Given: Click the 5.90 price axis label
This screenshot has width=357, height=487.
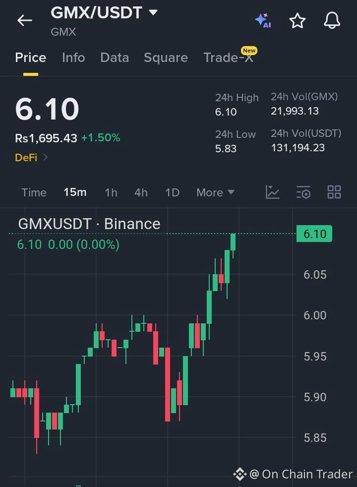Looking at the screenshot, I should (315, 397).
